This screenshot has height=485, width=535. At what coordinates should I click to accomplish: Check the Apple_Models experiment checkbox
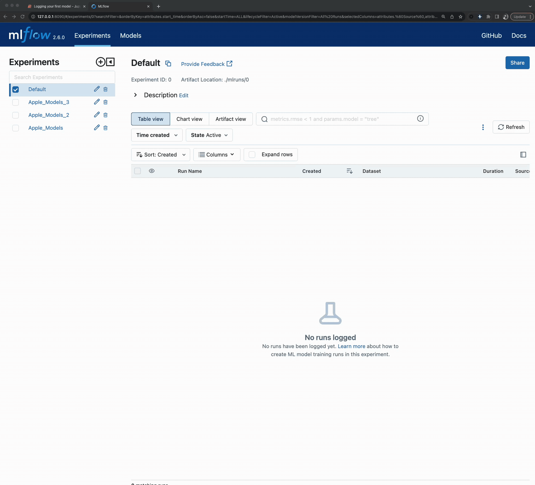click(16, 128)
